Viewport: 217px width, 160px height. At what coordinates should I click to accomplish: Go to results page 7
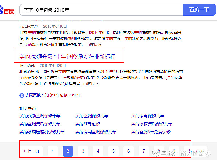coord(144,151)
